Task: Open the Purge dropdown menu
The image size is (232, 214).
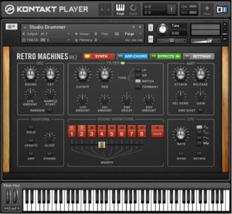Action: click(x=133, y=34)
